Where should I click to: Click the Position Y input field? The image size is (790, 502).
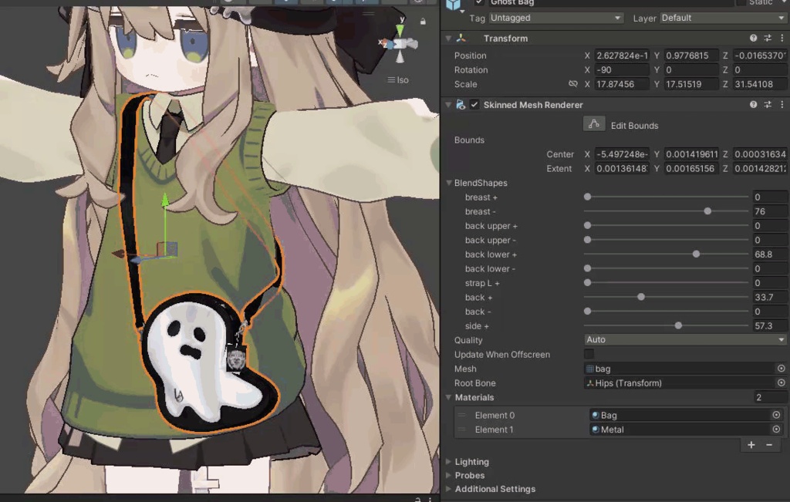click(690, 56)
